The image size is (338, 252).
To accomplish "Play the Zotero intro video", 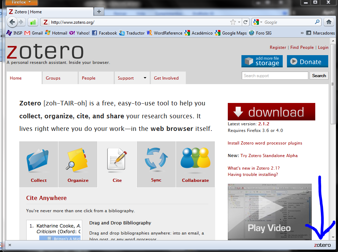I will [270, 212].
